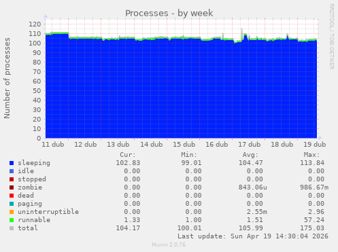The height and width of the screenshot is (252, 338).
Task: Click the 'Min:' column header
Action: tap(189, 155)
